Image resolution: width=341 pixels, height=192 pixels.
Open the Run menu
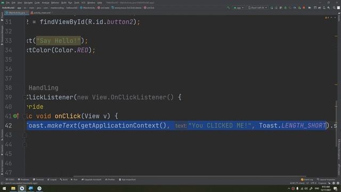coord(70,3)
